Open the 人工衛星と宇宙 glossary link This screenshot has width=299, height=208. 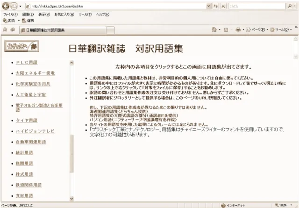31,94
